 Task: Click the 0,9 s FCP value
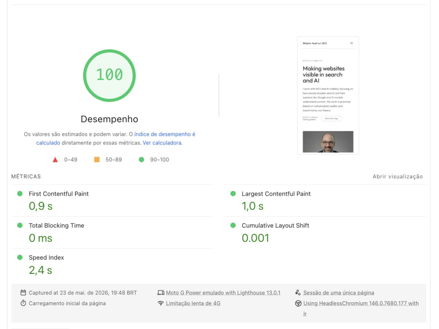(40, 206)
